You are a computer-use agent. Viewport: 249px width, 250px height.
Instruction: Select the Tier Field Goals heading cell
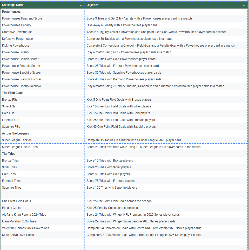pos(13,93)
